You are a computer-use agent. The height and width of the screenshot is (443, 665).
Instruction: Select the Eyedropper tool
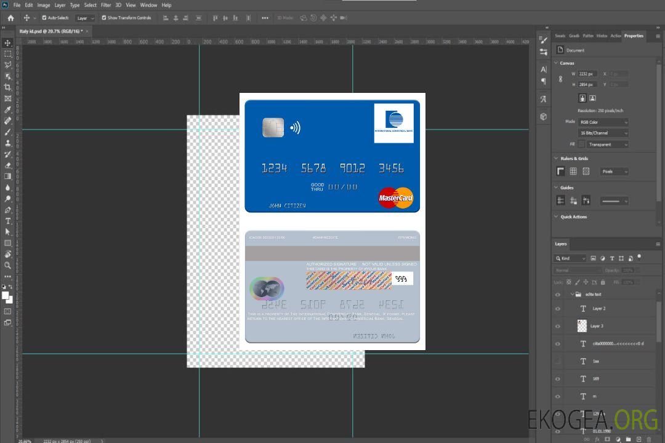click(7, 110)
